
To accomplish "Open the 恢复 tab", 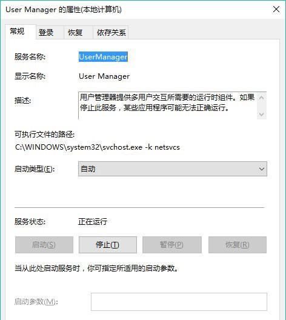I will [75, 33].
